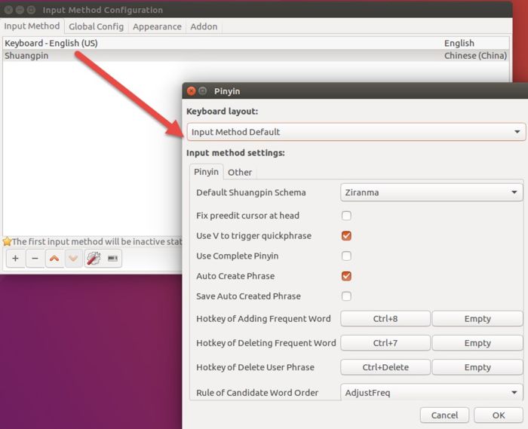The width and height of the screenshot is (528, 429).
Task: Select the Input Method tab
Action: pyautogui.click(x=32, y=26)
